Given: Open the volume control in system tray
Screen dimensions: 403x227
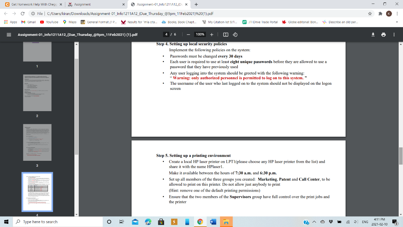Looking at the screenshot, I should tap(356, 222).
